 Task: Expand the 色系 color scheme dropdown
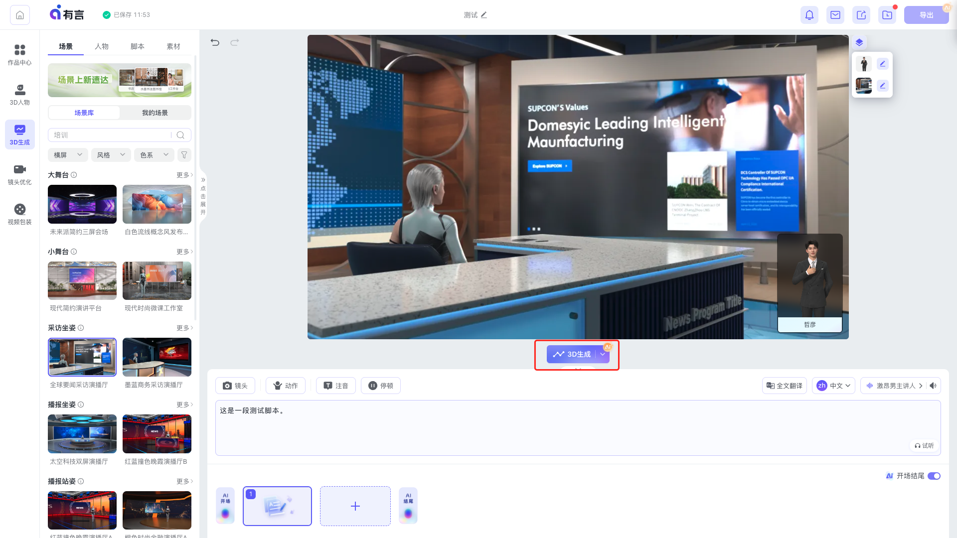click(155, 154)
